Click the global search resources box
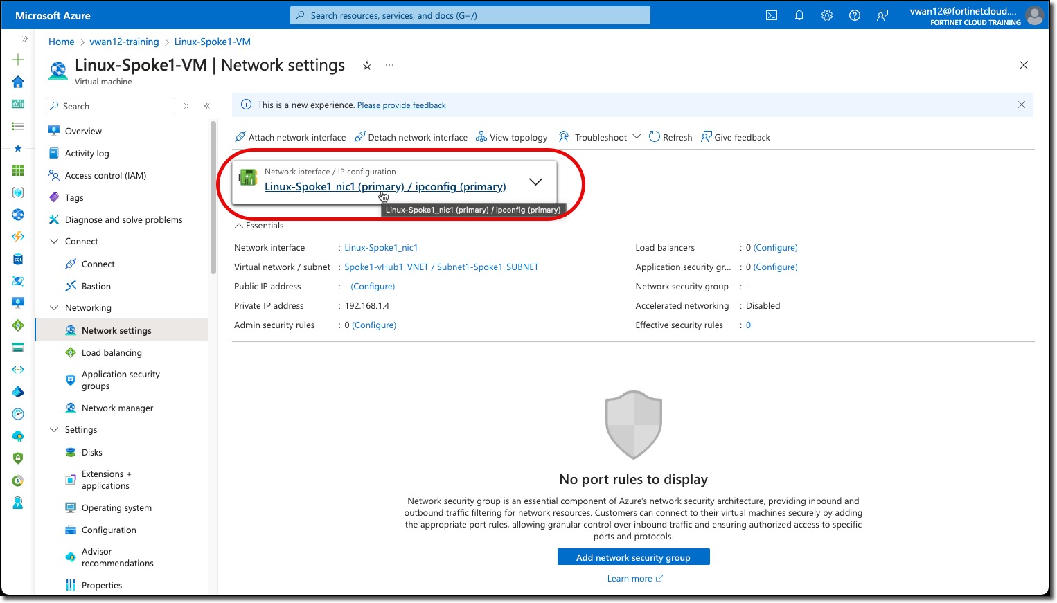This screenshot has height=603, width=1057. pyautogui.click(x=470, y=15)
